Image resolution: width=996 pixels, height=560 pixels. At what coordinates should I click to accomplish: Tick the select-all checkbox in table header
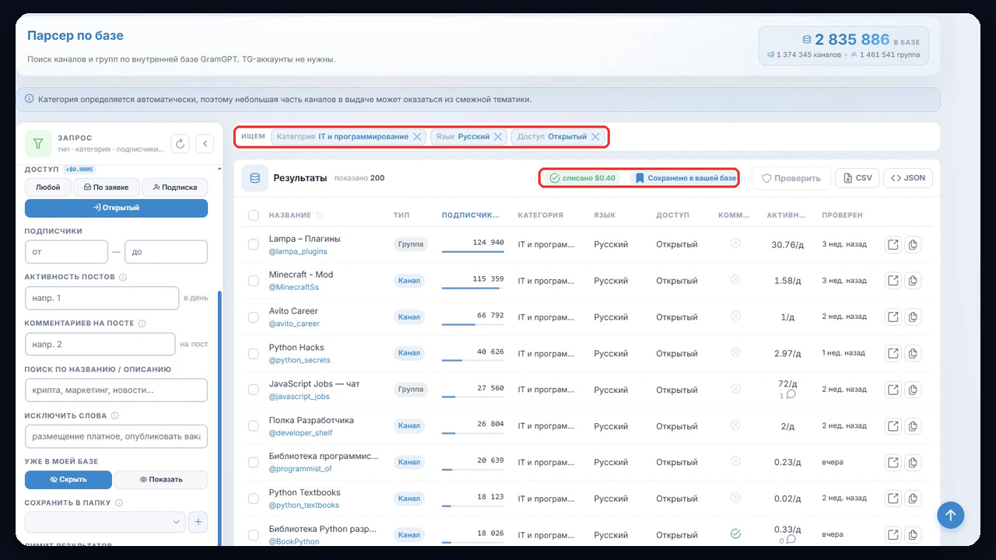[253, 215]
